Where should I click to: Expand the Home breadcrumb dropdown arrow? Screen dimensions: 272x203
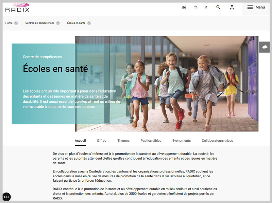(x=16, y=23)
